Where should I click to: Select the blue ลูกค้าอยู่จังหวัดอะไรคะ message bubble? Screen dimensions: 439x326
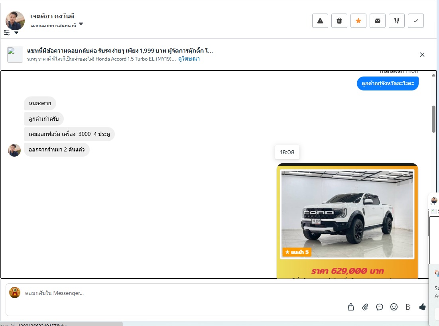click(388, 83)
